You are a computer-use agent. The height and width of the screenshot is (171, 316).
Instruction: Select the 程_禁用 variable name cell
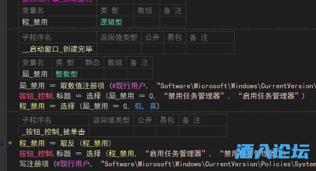pos(57,22)
